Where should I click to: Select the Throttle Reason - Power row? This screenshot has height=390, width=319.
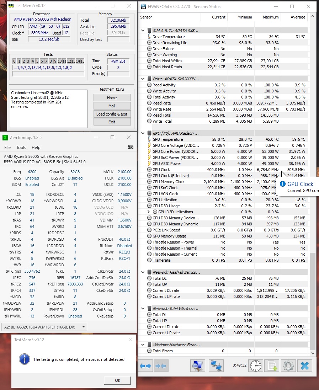[223, 242]
